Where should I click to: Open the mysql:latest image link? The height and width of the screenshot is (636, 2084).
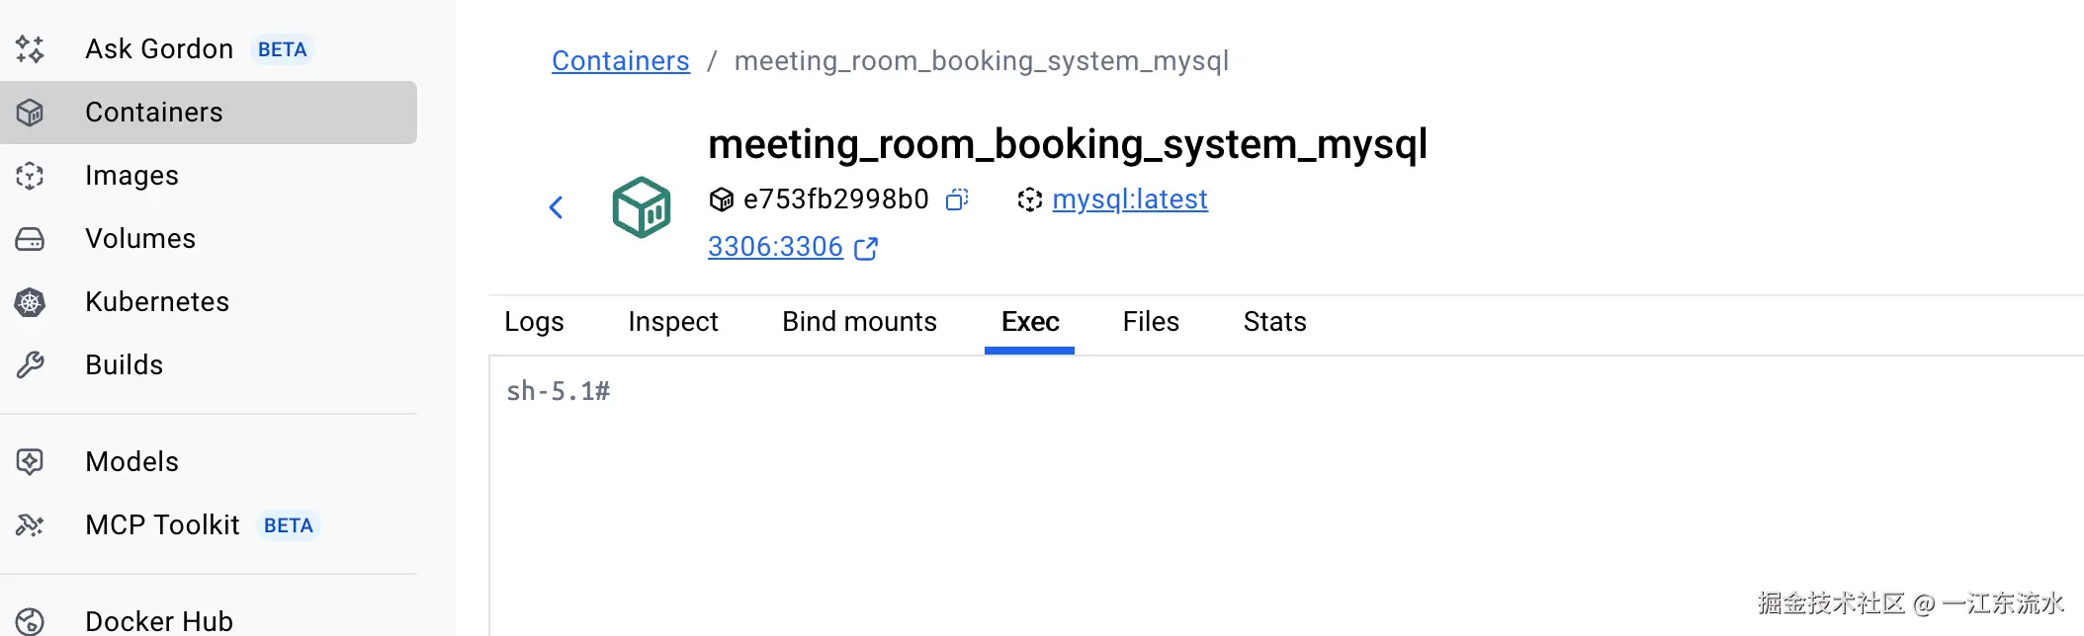coord(1129,199)
